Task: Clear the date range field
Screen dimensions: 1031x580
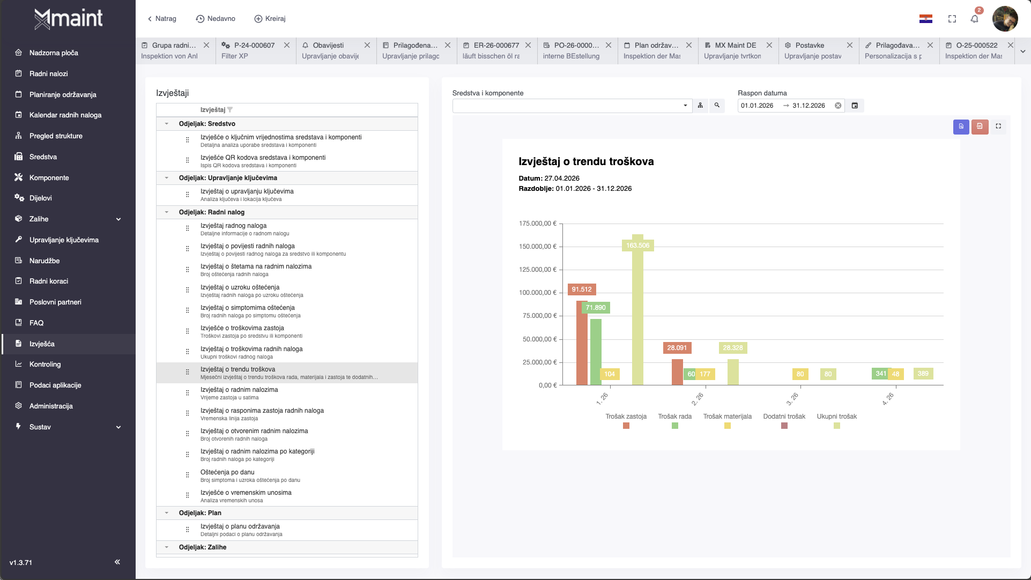Action: click(x=838, y=106)
